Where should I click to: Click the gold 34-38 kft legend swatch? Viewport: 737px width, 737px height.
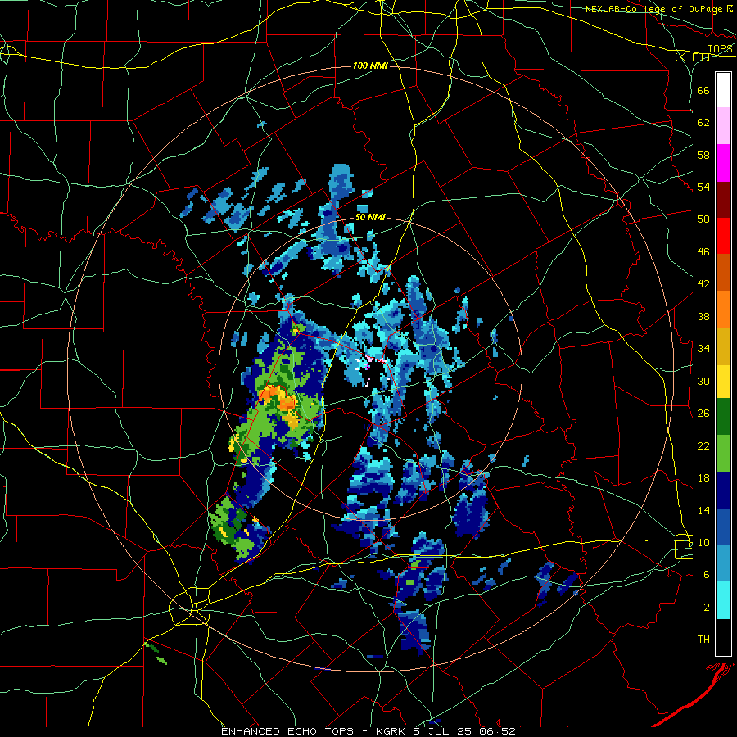coord(723,346)
